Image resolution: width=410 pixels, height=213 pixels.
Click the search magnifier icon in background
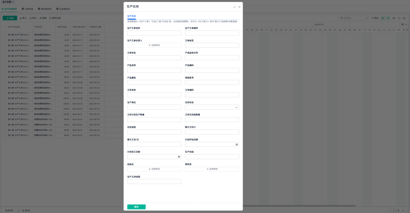342,18
